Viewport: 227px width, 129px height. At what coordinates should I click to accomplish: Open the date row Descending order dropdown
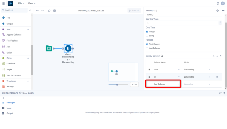point(197,69)
